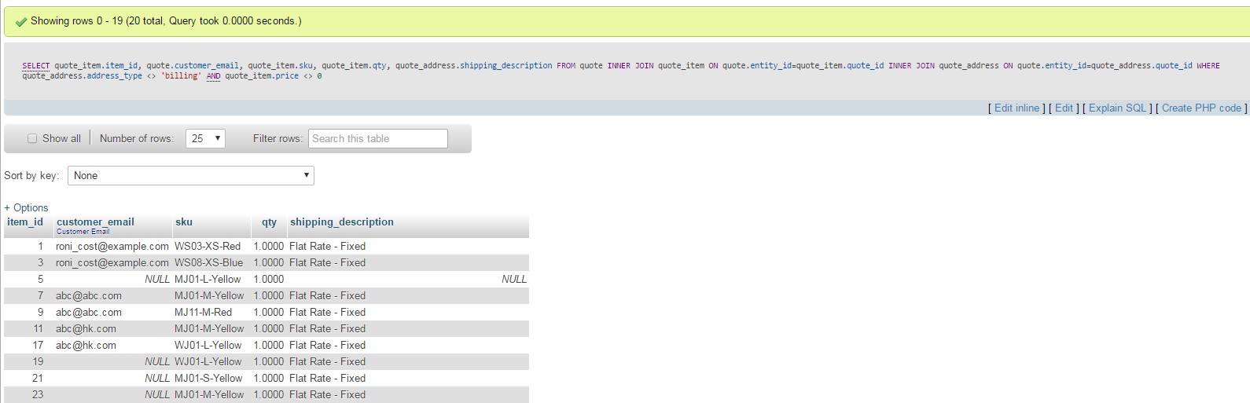Click the SELECT keyword in the SQL query

click(36, 66)
